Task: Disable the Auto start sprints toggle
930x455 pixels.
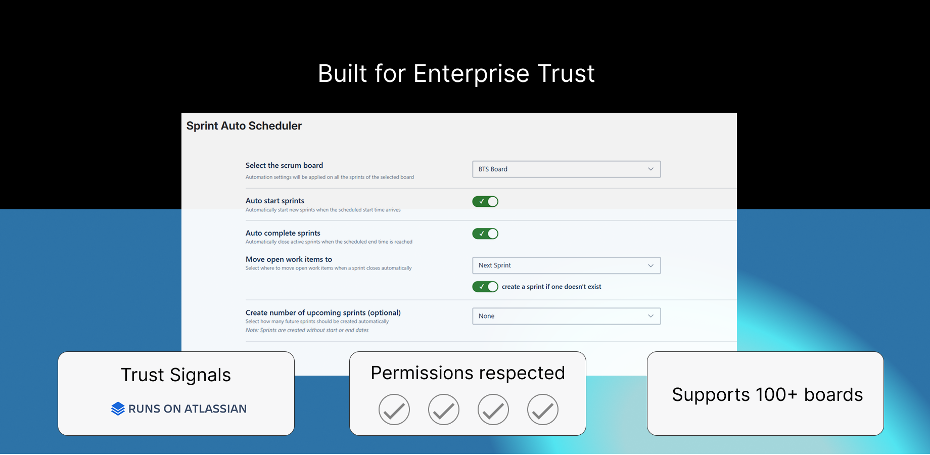Action: tap(485, 201)
